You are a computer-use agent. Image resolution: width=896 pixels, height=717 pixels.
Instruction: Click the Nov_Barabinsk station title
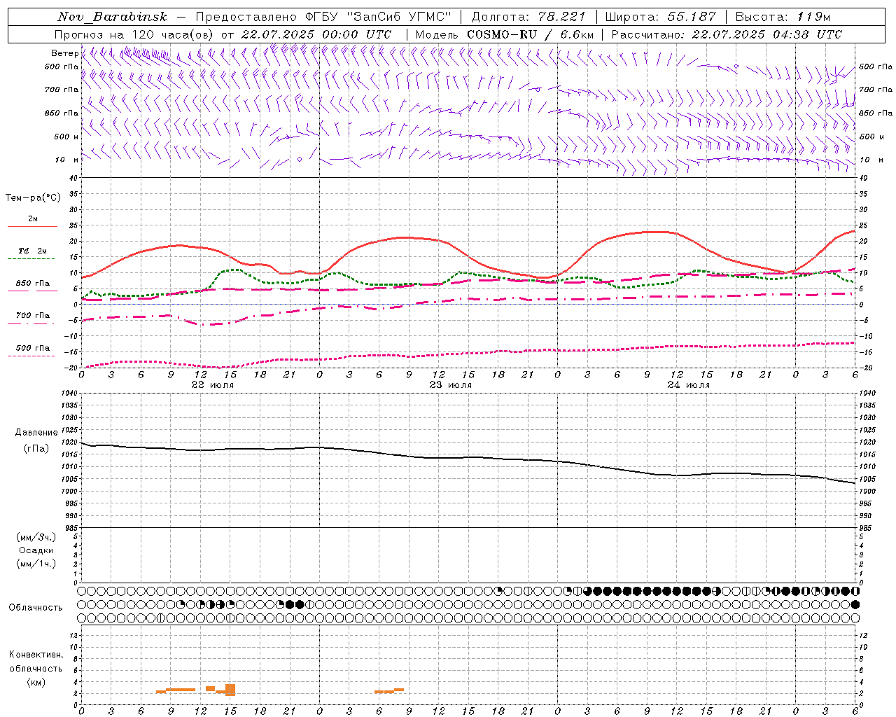112,17
